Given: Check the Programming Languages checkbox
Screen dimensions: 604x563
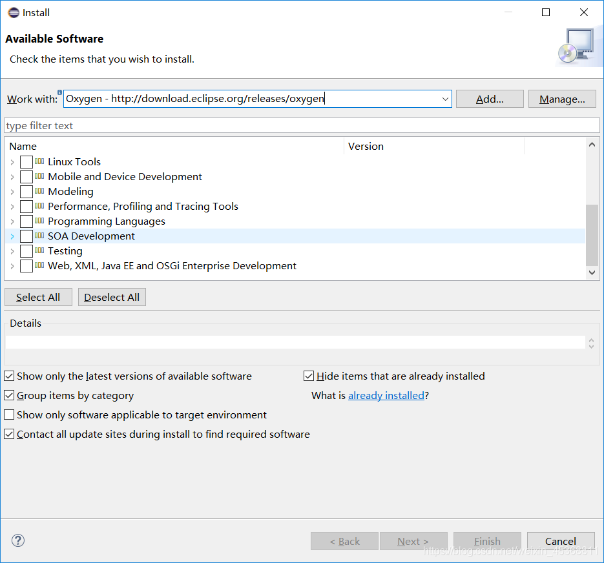Looking at the screenshot, I should [26, 221].
